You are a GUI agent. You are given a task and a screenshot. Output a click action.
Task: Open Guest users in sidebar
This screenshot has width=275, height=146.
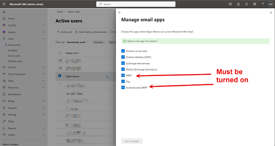click(14, 56)
